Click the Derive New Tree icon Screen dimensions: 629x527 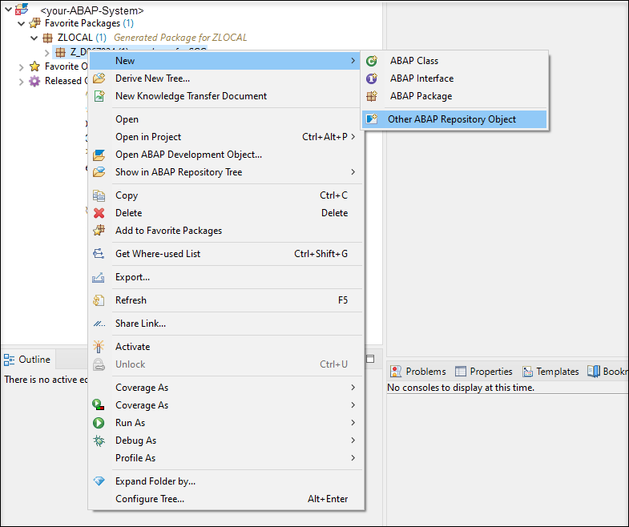pos(99,78)
